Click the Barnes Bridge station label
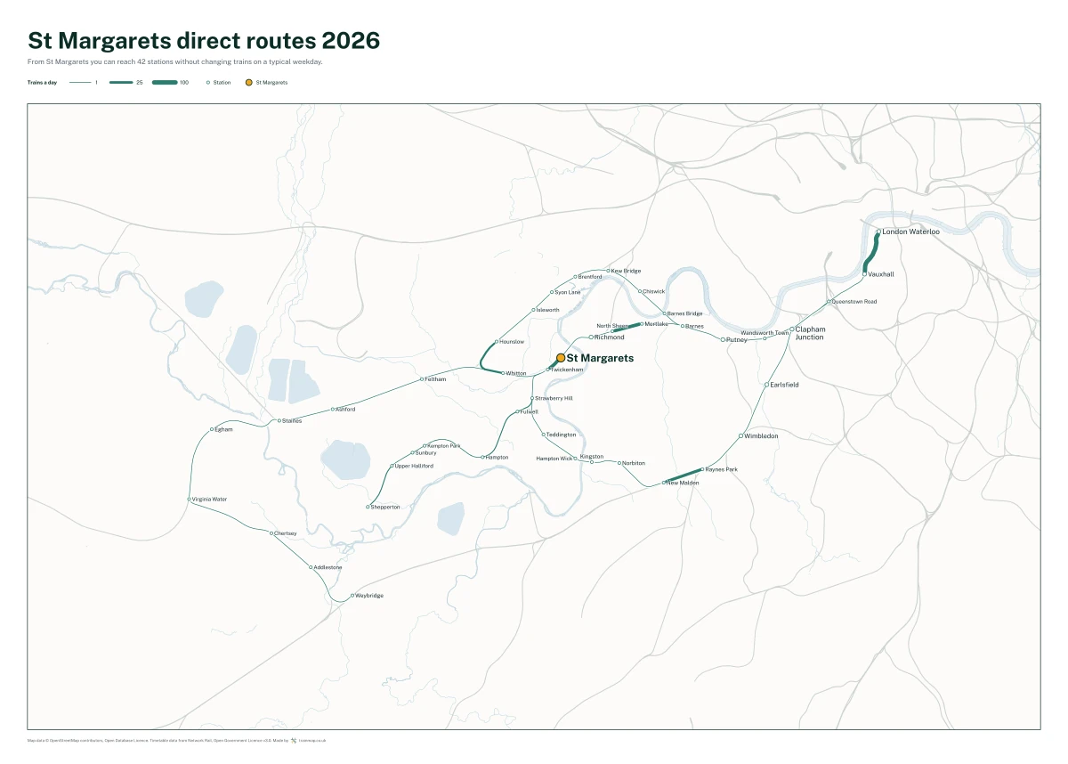Screen dimensions: 1068x764 [684, 313]
